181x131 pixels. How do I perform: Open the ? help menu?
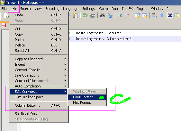click(168, 9)
